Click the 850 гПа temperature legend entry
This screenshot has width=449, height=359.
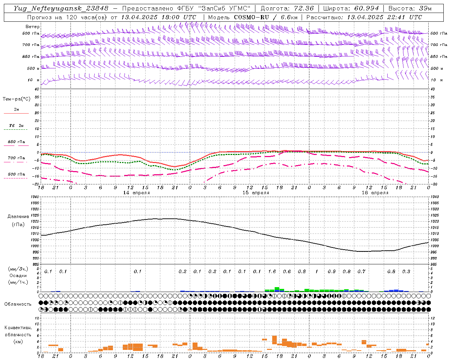[16, 142]
